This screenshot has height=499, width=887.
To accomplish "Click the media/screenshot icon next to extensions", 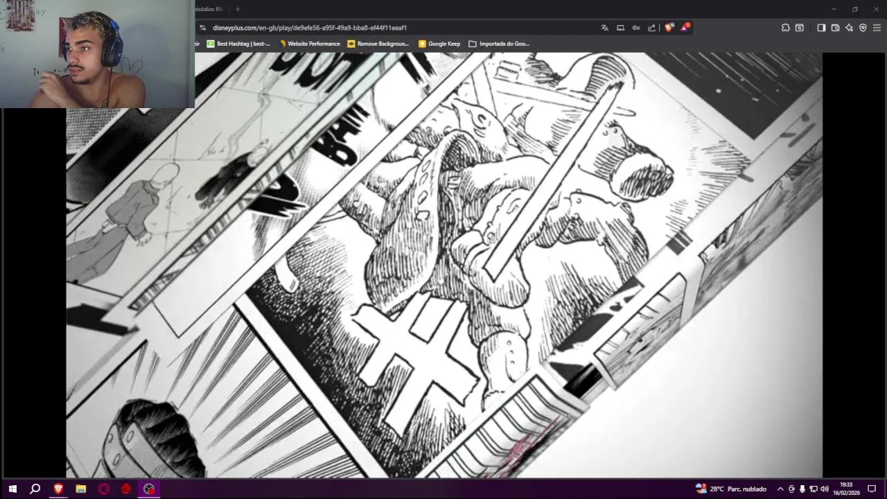I will pyautogui.click(x=800, y=28).
